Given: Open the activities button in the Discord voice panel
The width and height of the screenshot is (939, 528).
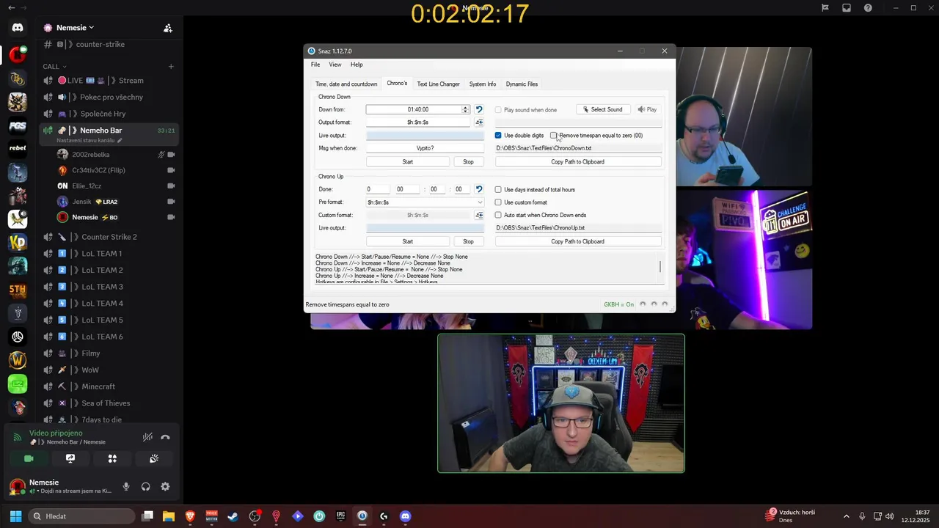Looking at the screenshot, I should [112, 458].
